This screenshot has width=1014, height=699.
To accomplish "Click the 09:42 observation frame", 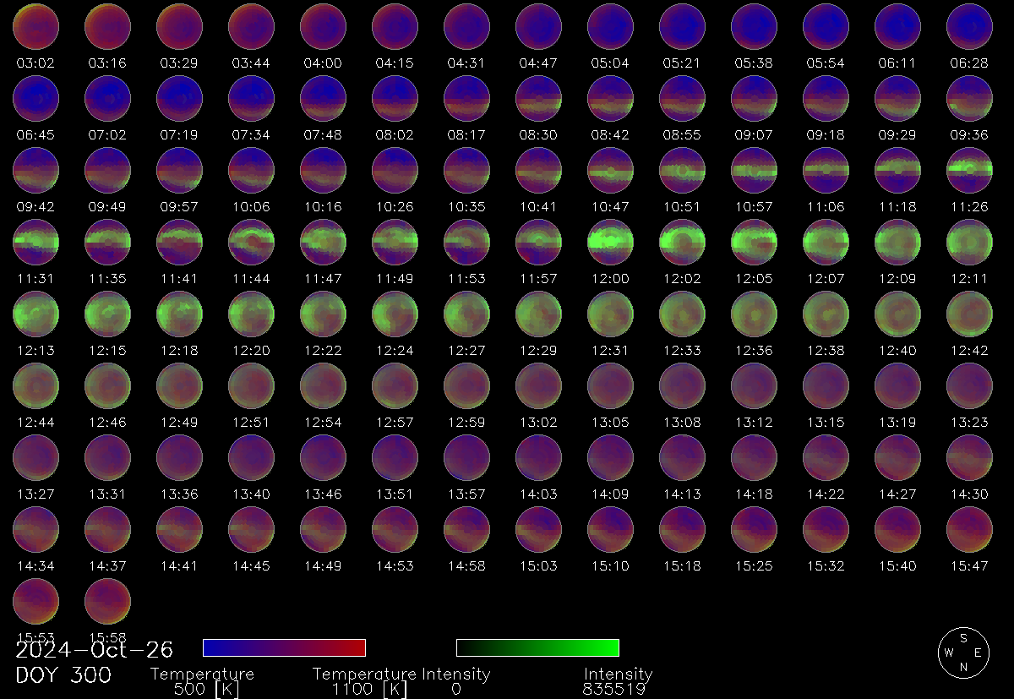I will pos(34,169).
